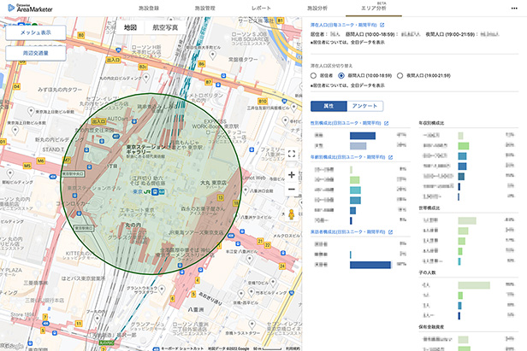527x351 pixels.
Task: Click the メッシュ表示 button
Action: (x=36, y=32)
